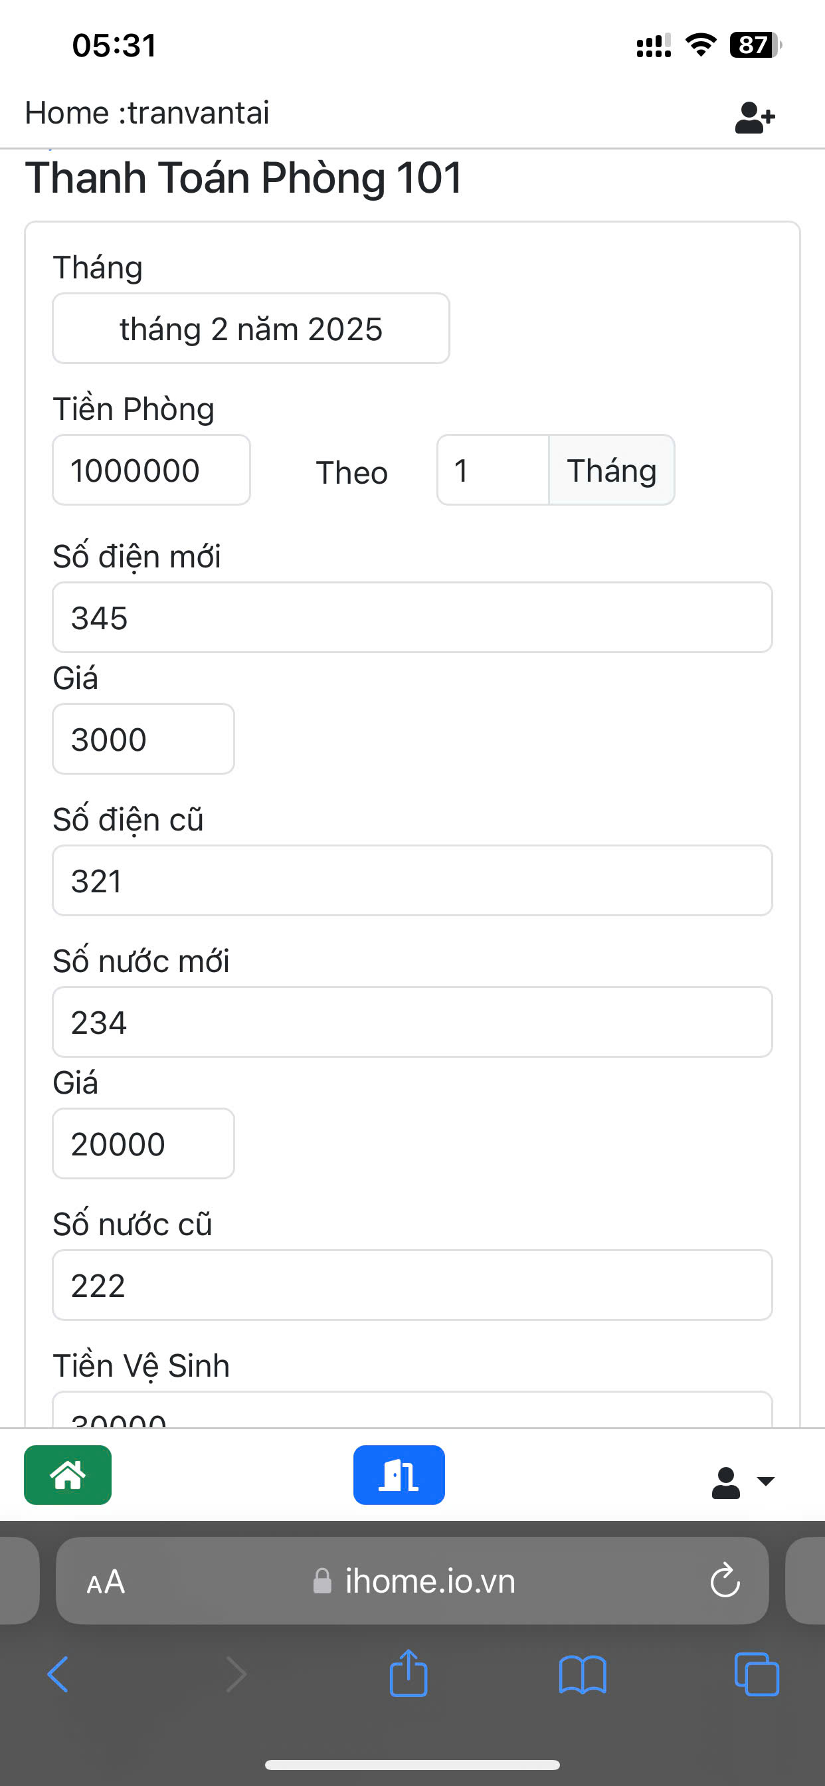Select the Số điện cũ field

pyautogui.click(x=412, y=880)
